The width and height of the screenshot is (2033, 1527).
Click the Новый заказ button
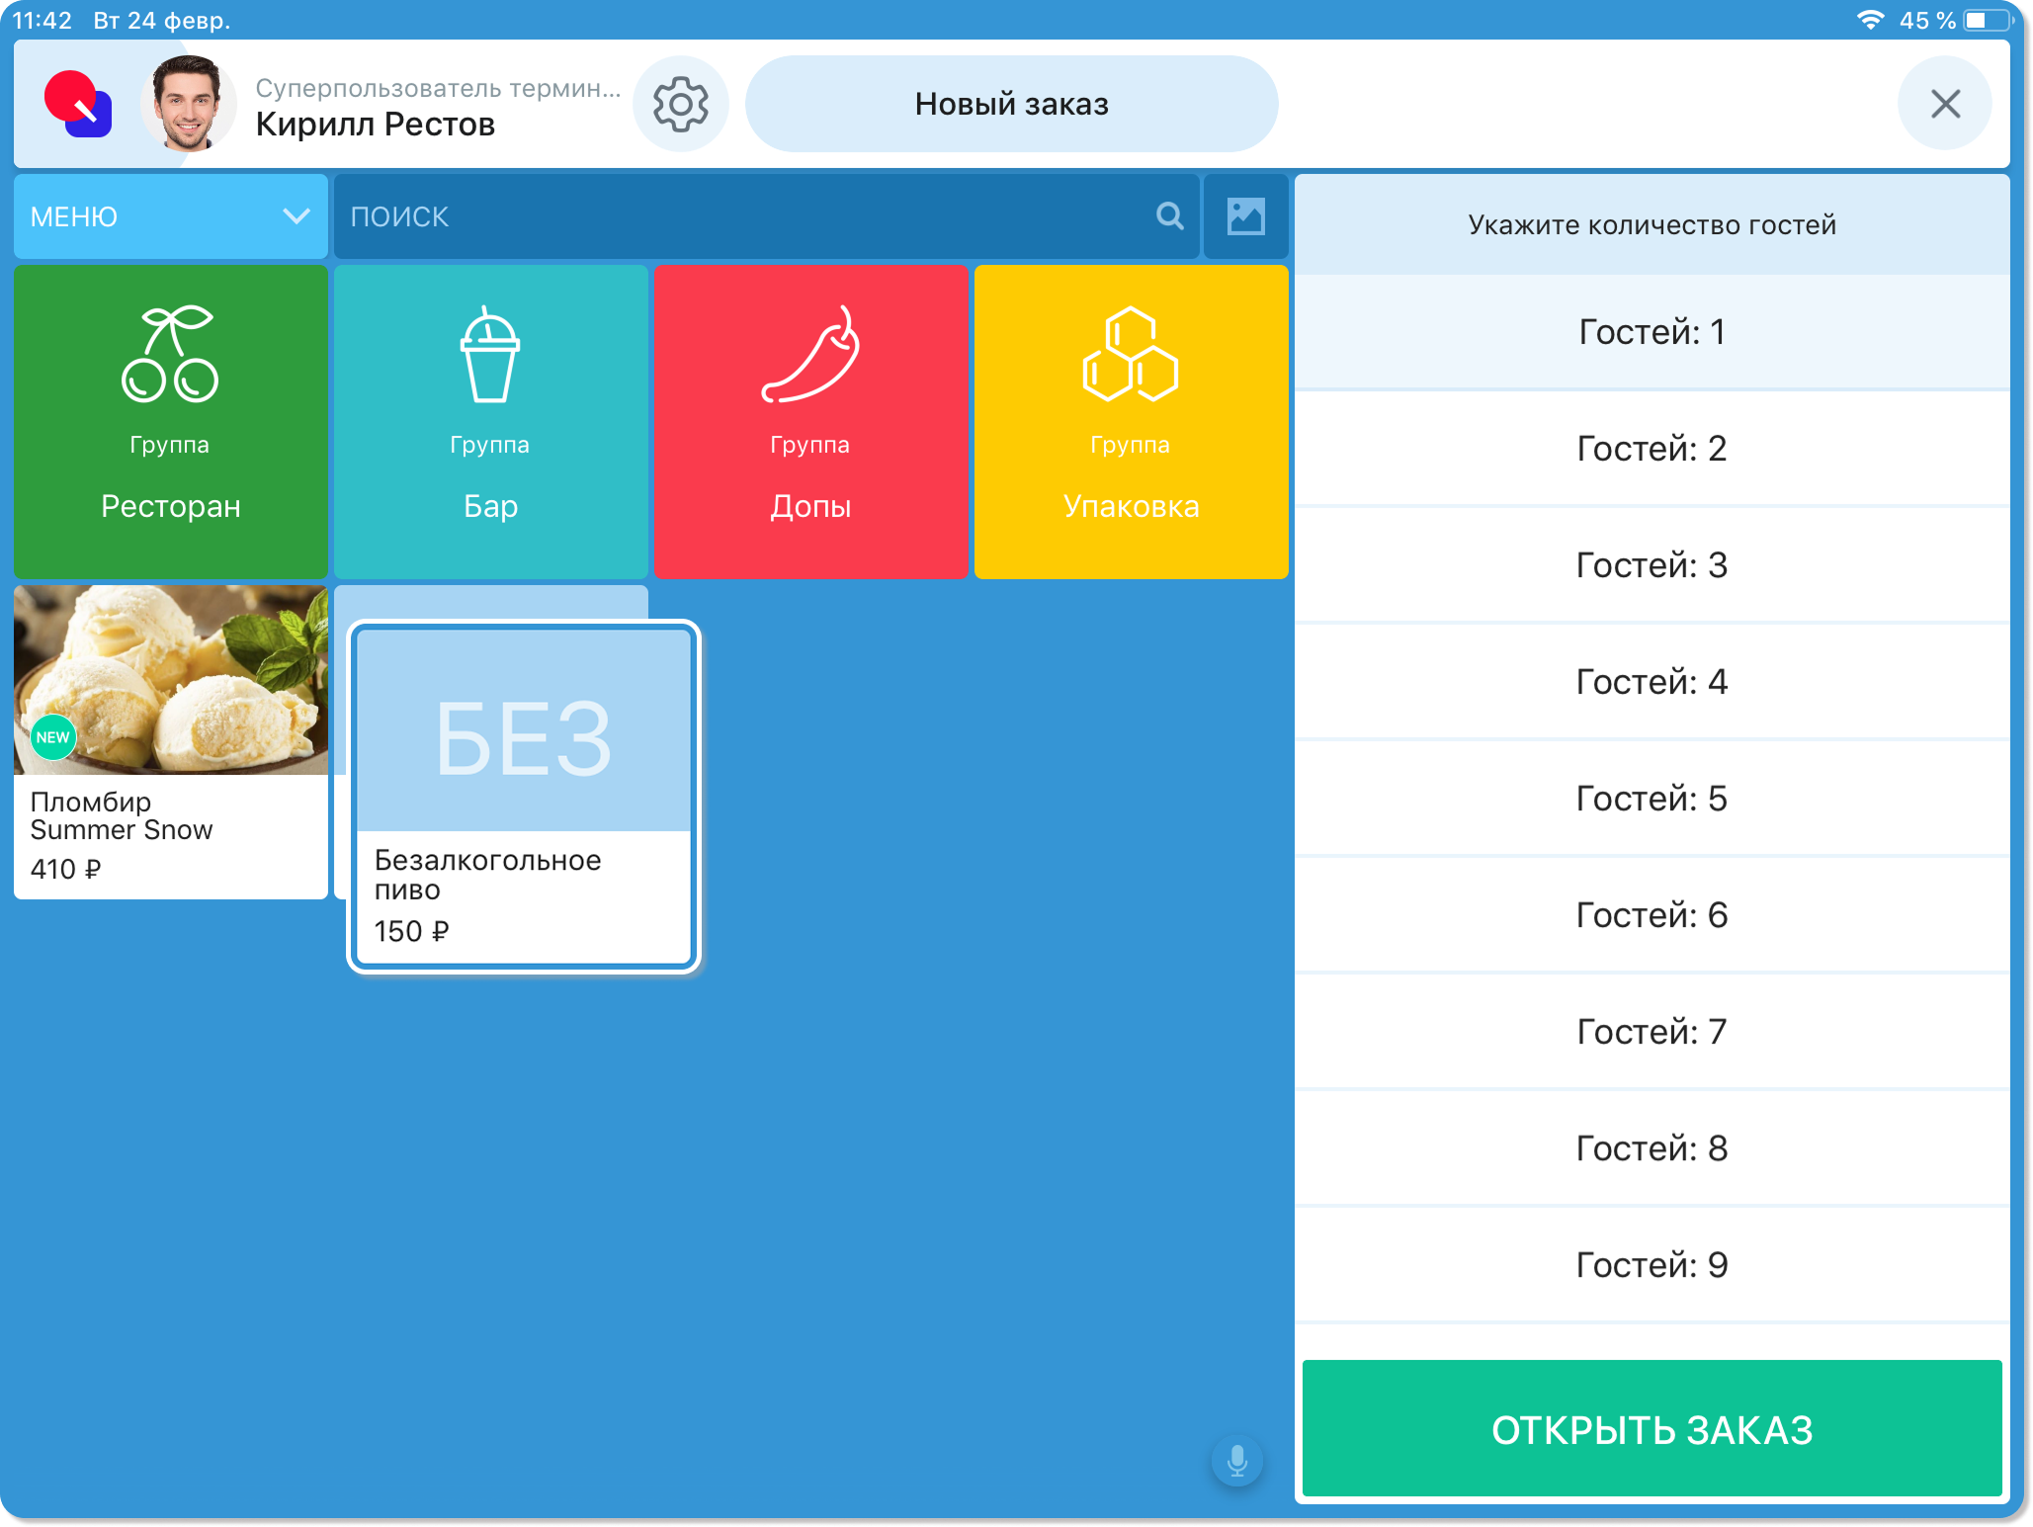(1011, 104)
